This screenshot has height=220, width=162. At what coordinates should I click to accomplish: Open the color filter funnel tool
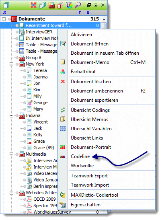(x=69, y=5)
